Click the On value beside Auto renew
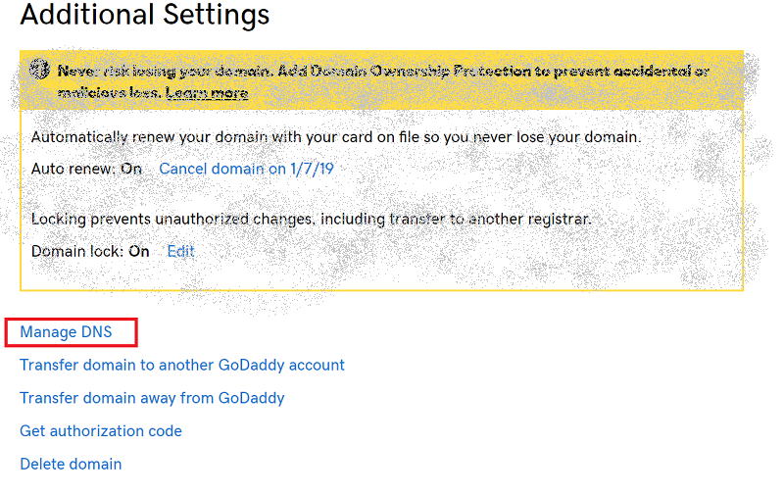The image size is (784, 496). point(131,169)
